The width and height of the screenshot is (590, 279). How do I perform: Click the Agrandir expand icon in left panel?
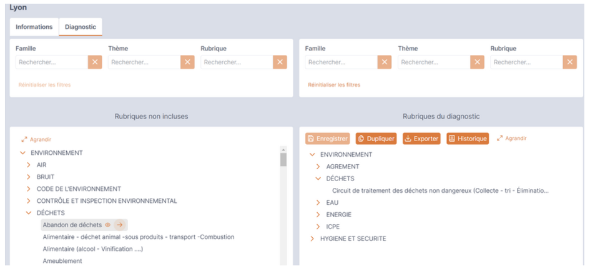click(x=24, y=140)
